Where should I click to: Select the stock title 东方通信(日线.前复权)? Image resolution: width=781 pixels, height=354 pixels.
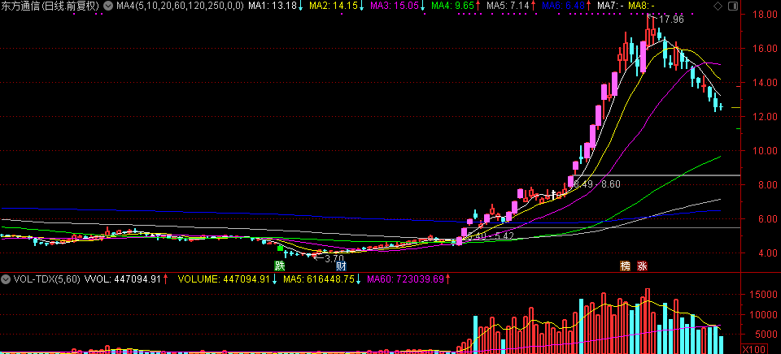(50, 6)
